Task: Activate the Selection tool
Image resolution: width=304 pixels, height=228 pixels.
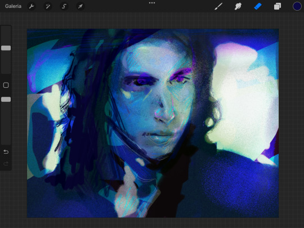Action: pos(64,6)
